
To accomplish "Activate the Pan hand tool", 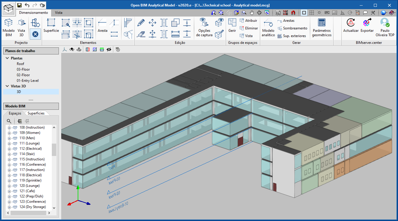I will pyautogui.click(x=252, y=13).
